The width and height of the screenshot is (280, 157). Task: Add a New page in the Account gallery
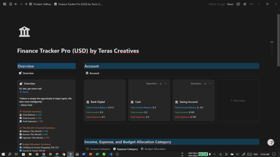click(x=238, y=100)
